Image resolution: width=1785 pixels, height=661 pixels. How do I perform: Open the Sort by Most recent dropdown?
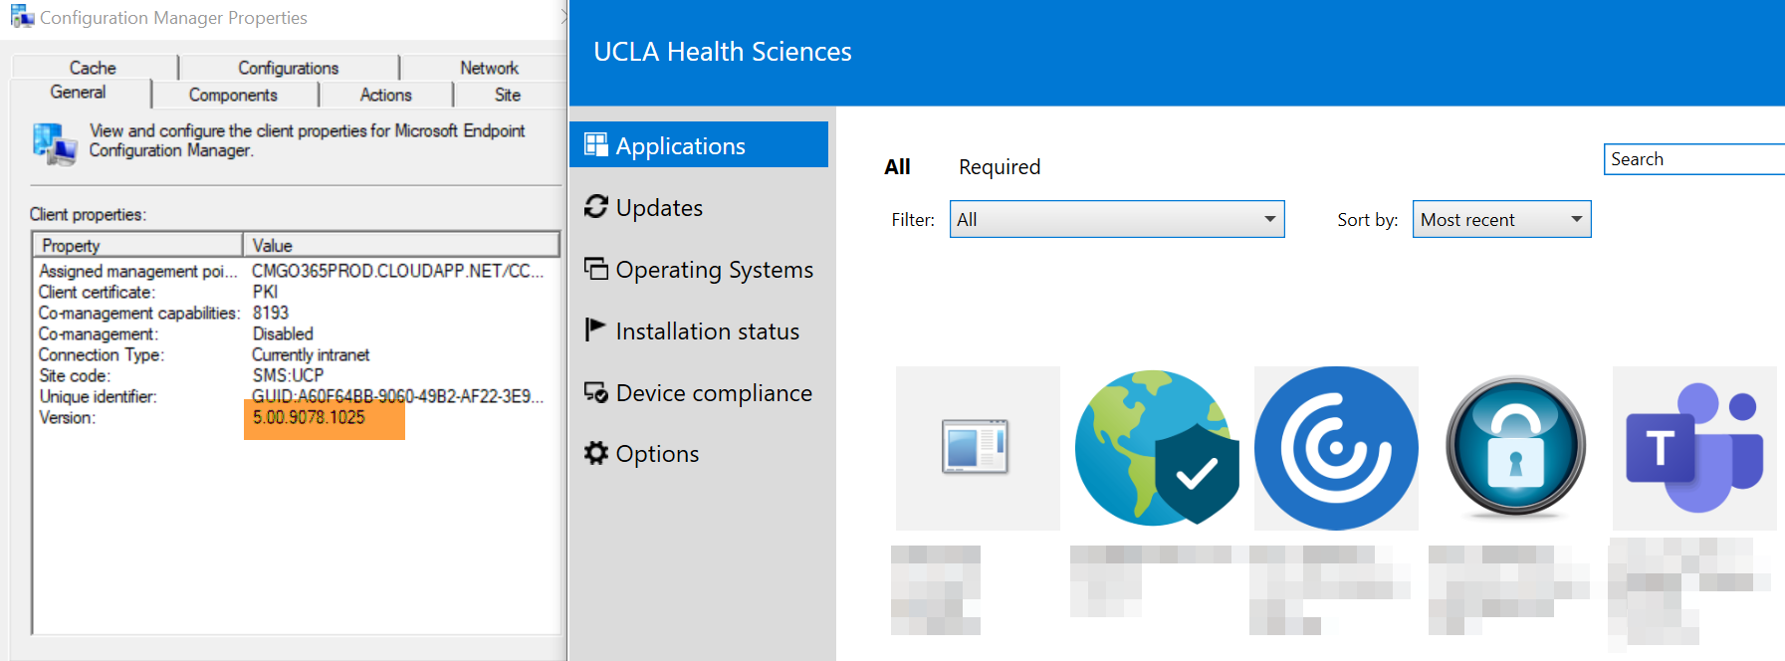[x=1501, y=219]
